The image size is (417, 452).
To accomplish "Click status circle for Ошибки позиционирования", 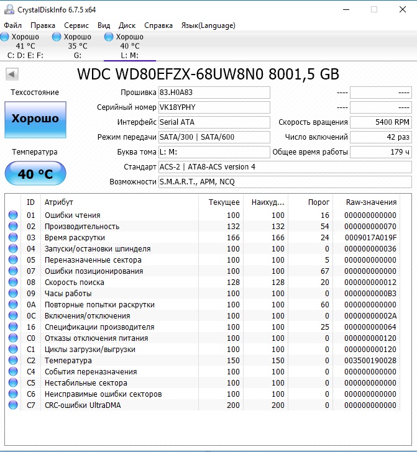I will pos(12,271).
